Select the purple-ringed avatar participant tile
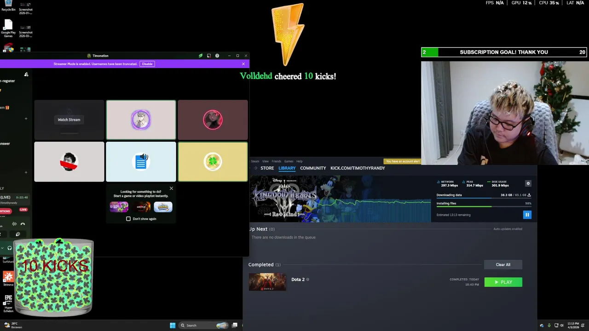589x331 pixels. tap(141, 120)
